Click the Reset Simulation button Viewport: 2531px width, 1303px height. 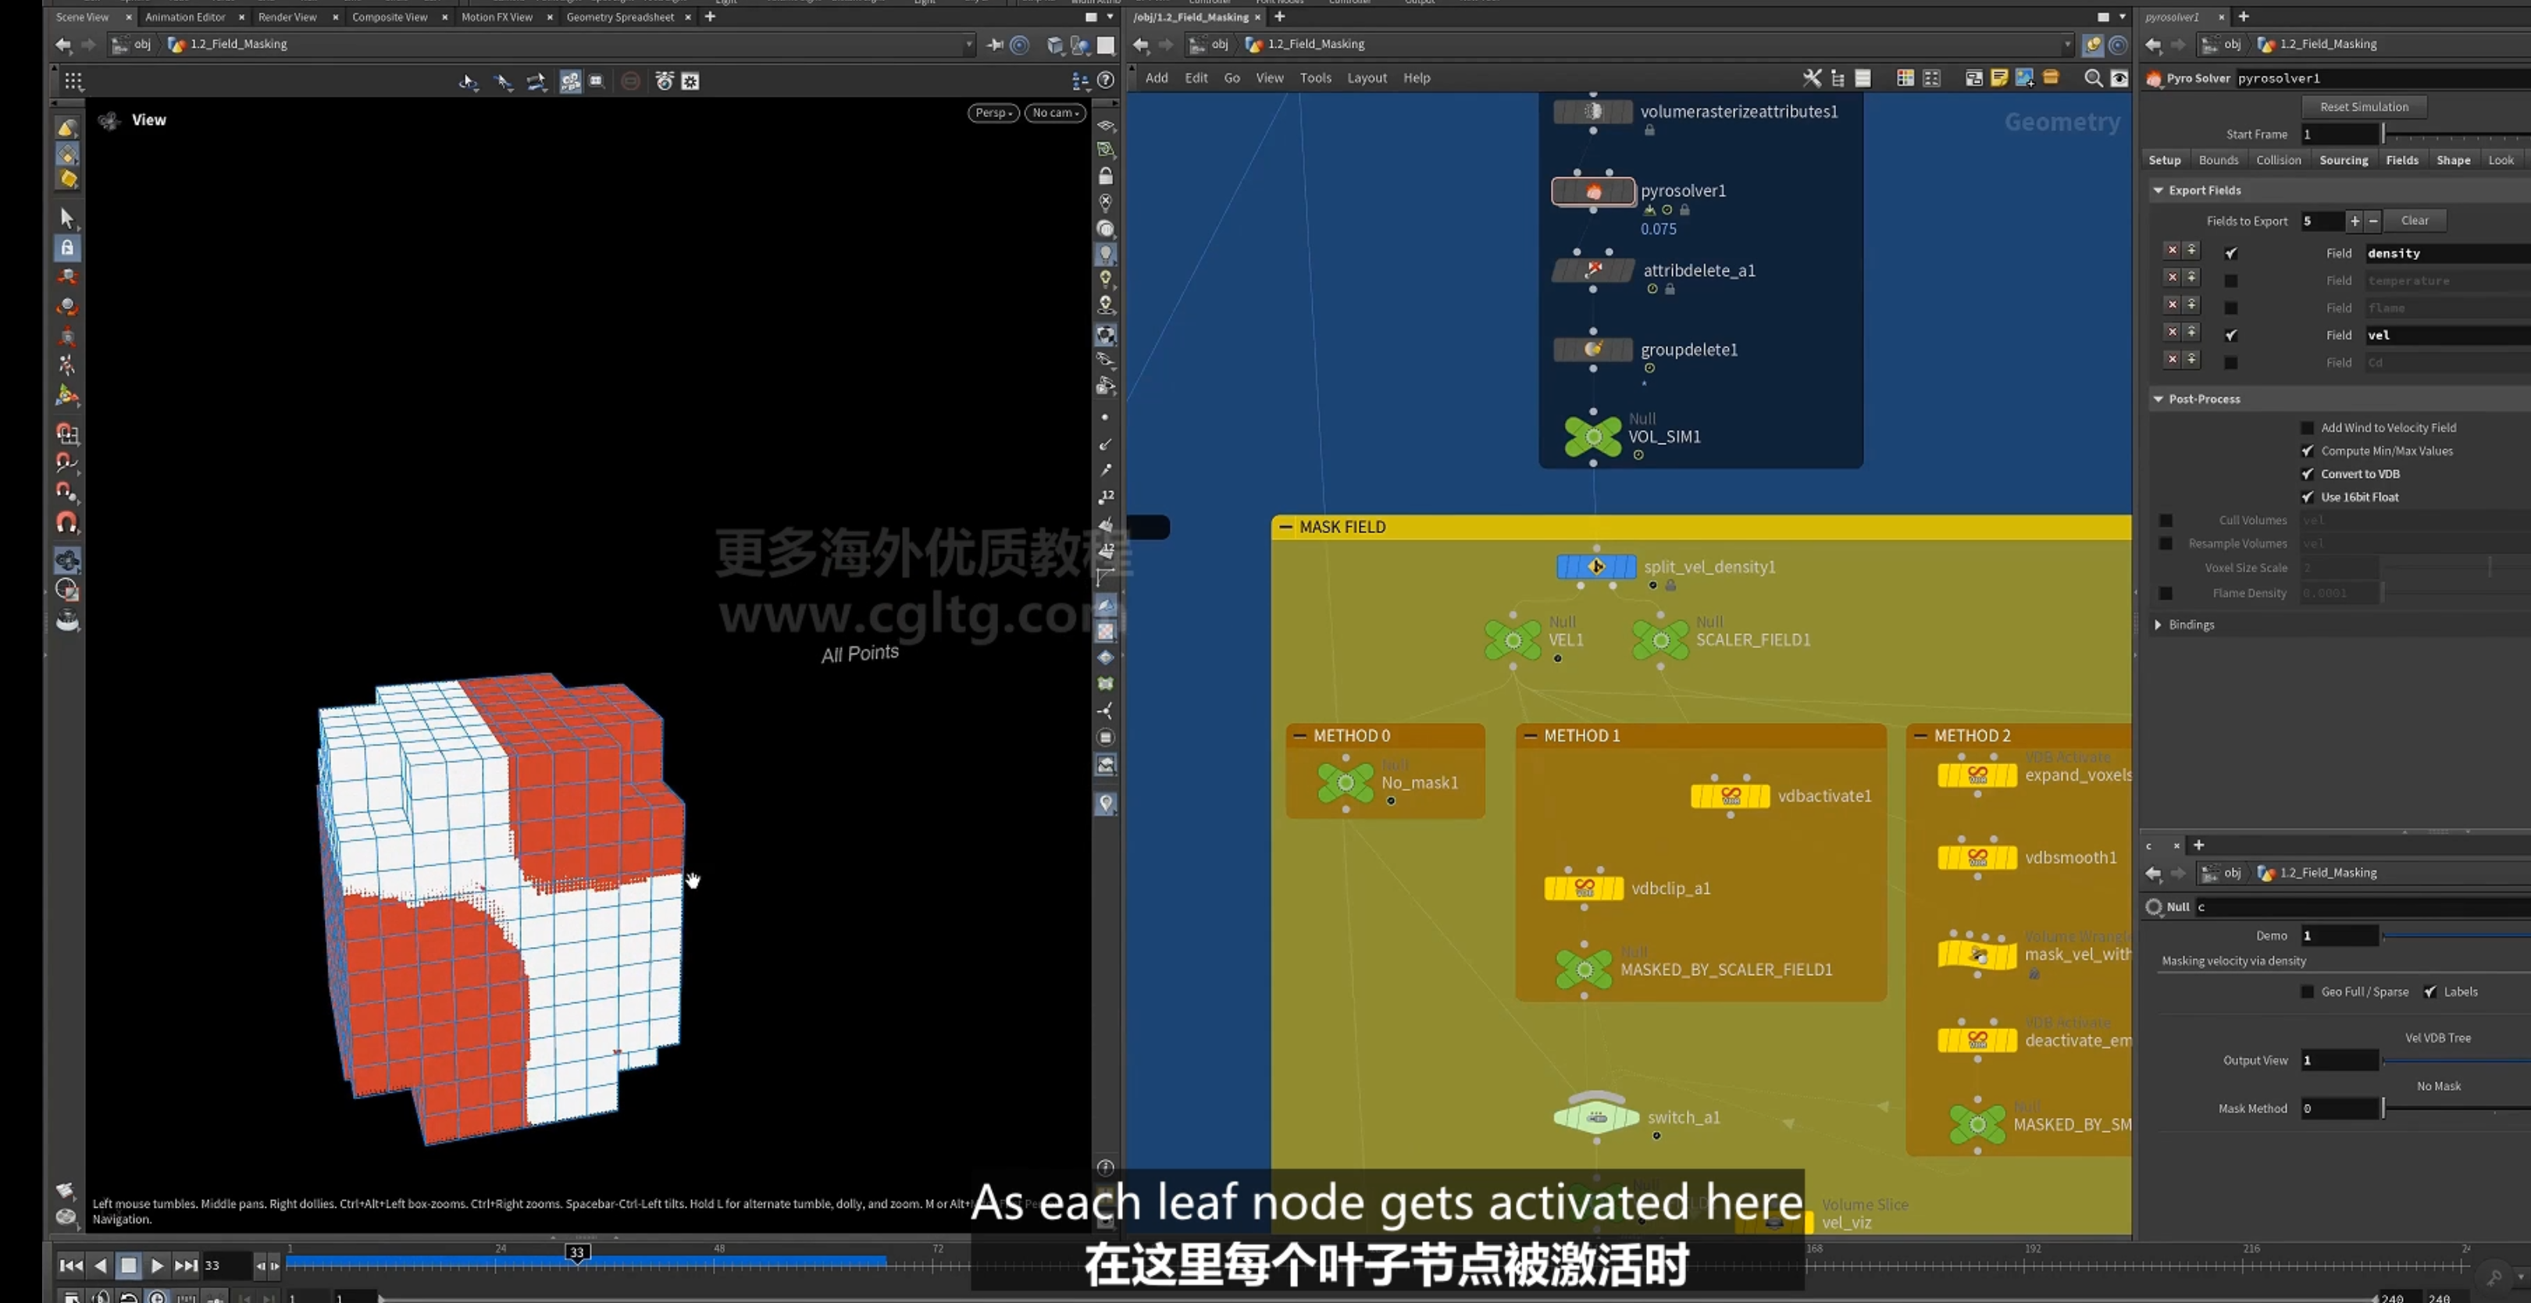pos(2364,107)
